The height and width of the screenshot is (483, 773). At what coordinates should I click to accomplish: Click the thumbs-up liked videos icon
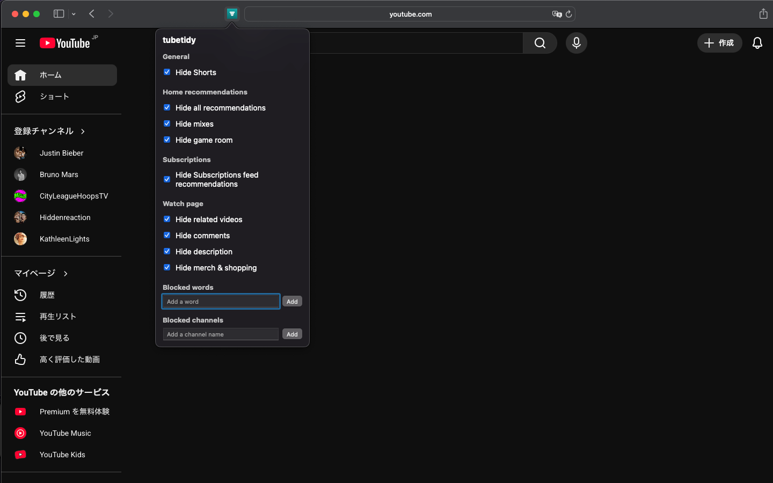pyautogui.click(x=20, y=360)
